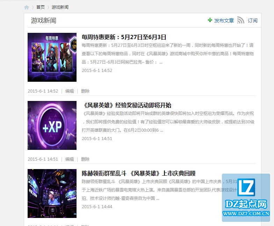Open the 游戏新闻 breadcrumb link
This screenshot has width=274, height=226.
coord(60,7)
